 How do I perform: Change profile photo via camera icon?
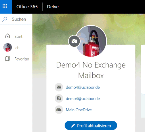[x=74, y=41]
